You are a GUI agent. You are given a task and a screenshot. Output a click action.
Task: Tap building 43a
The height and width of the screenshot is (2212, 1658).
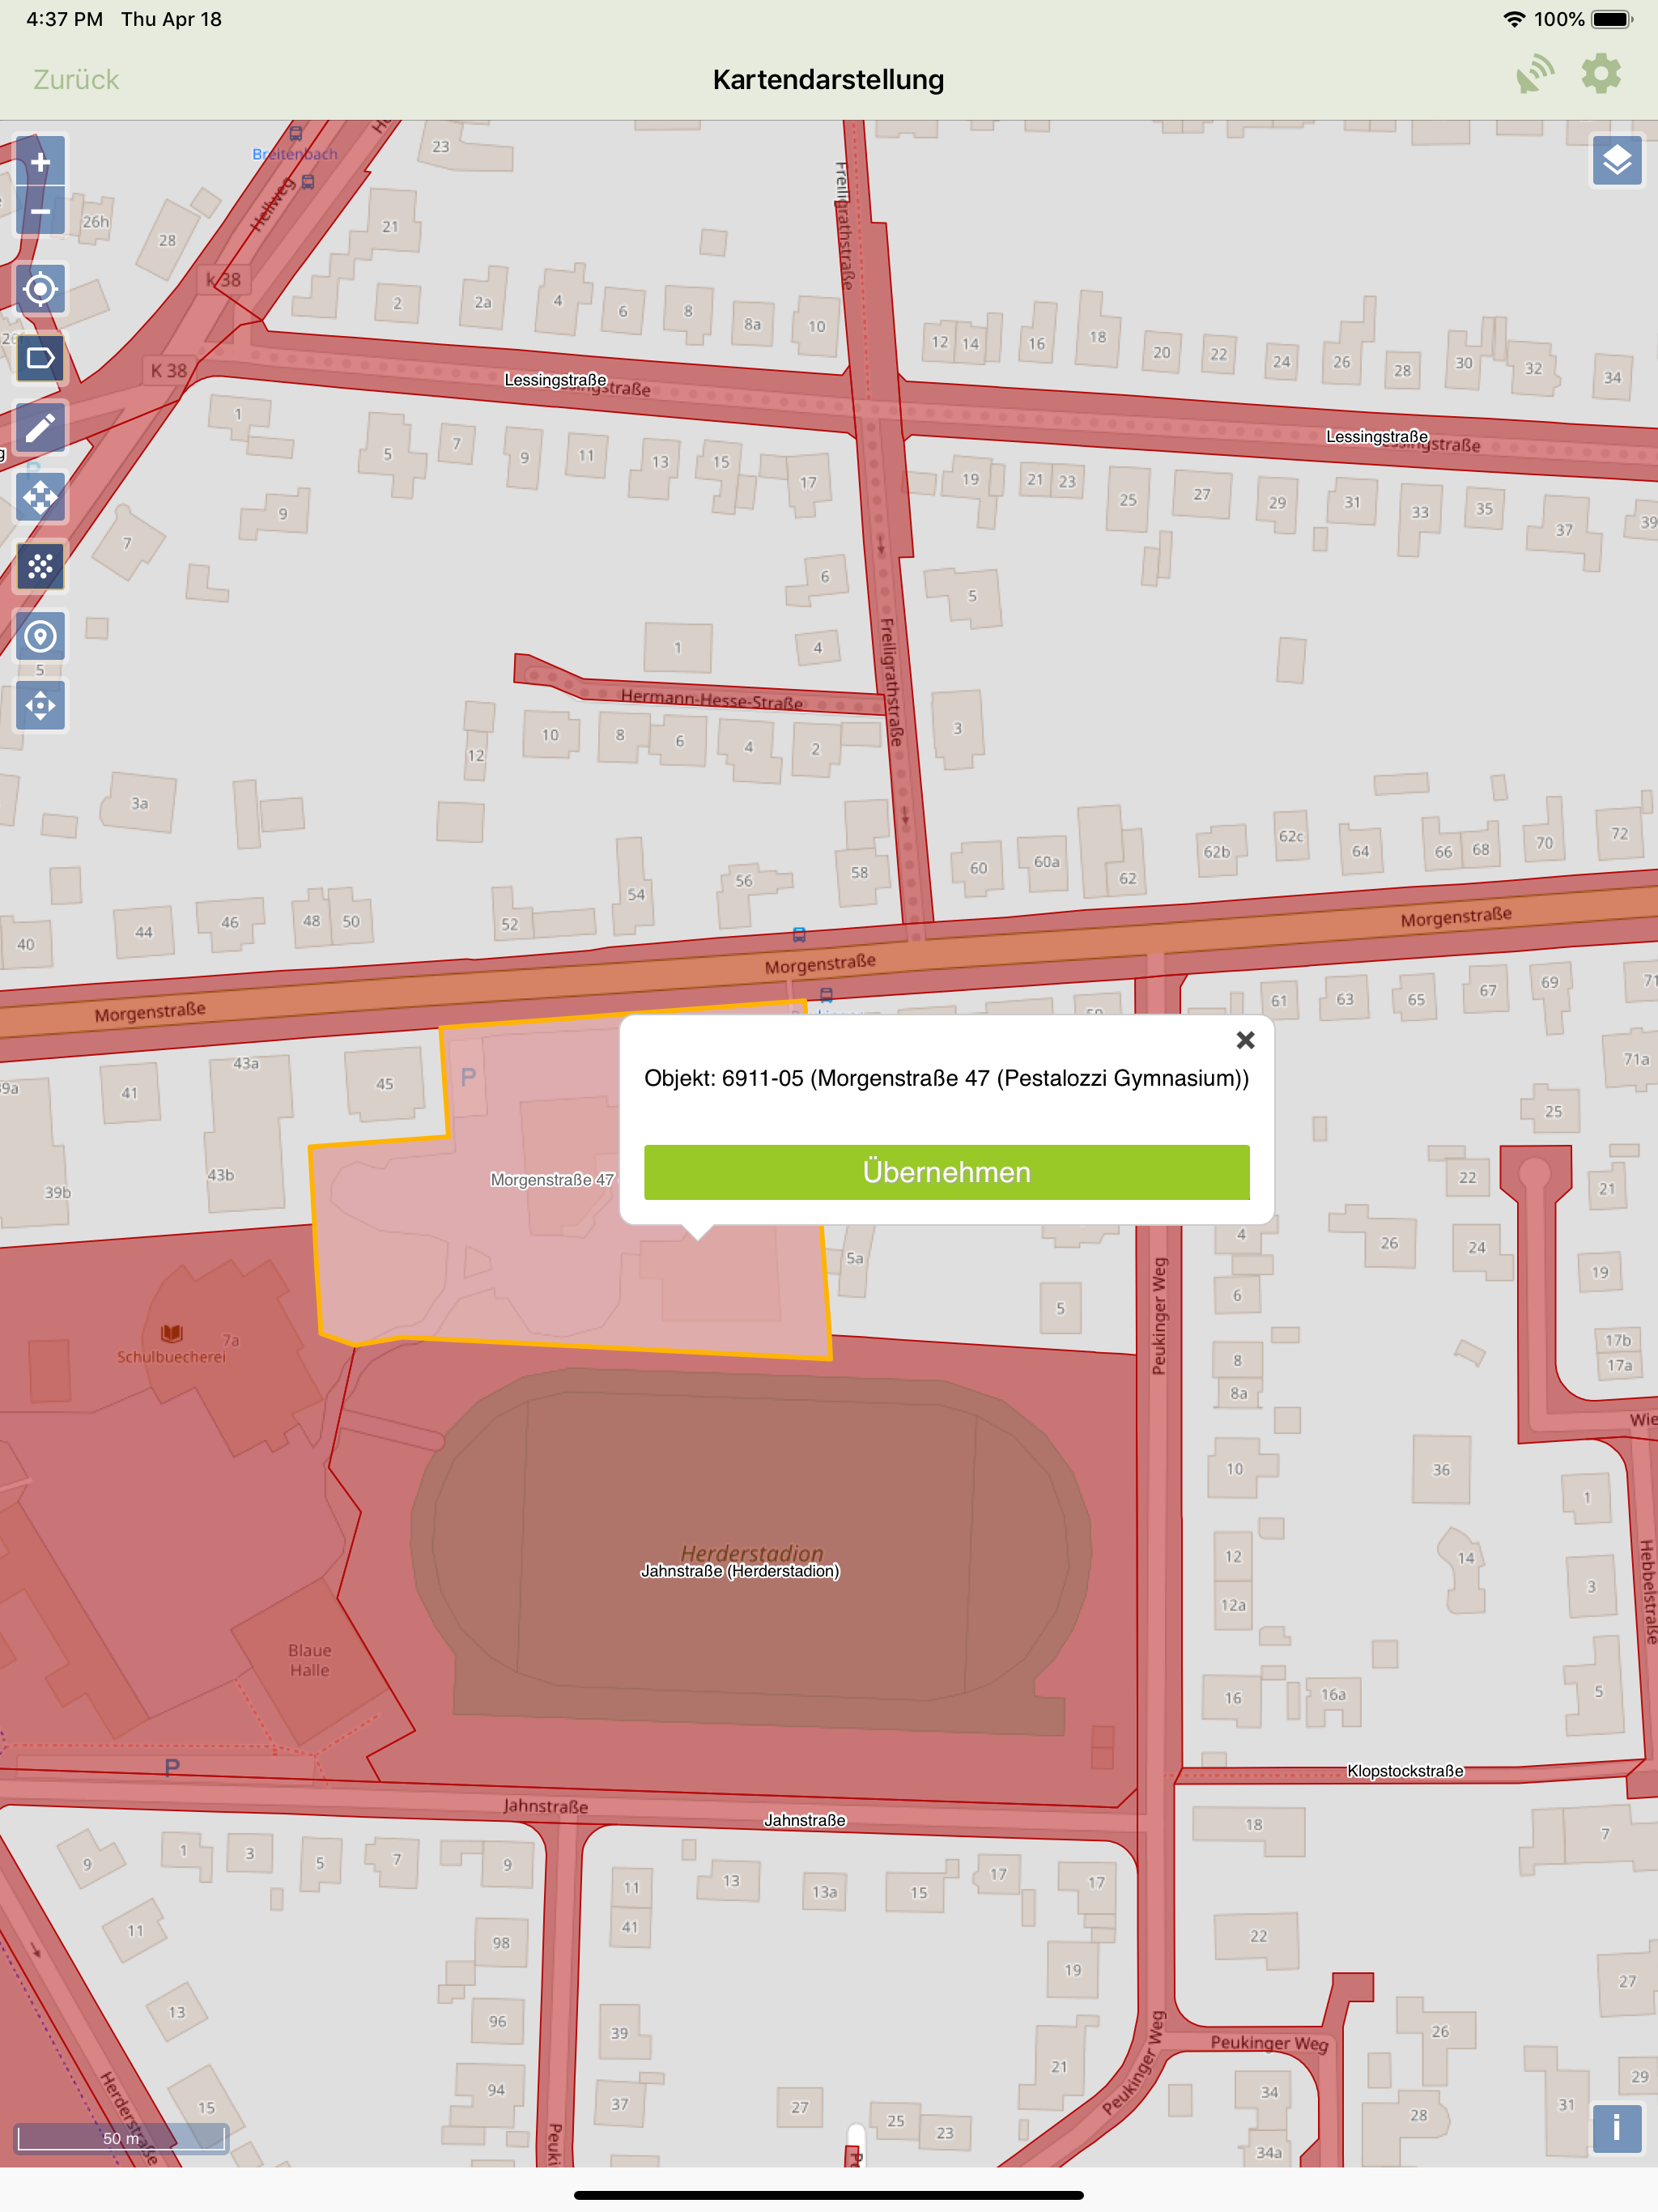click(x=246, y=1063)
